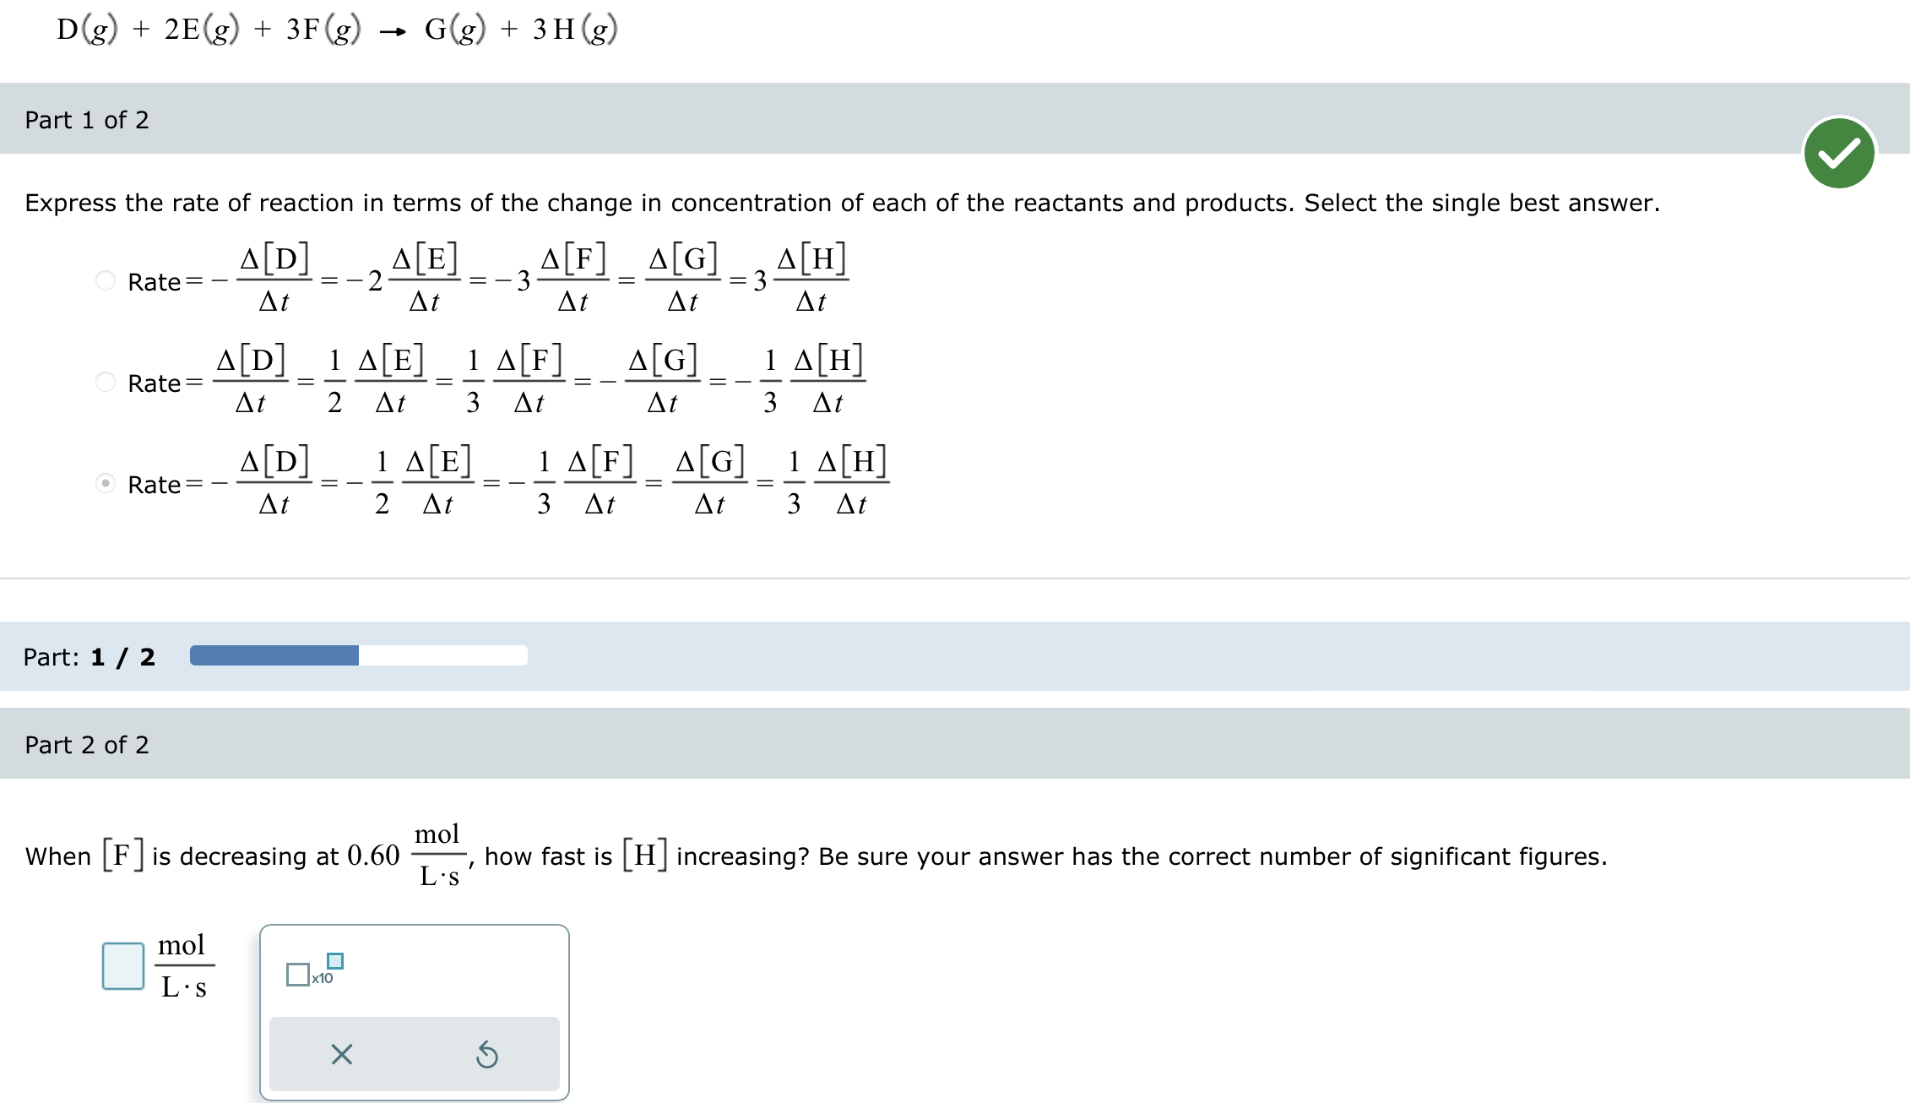Select the second rate expression option

point(106,382)
